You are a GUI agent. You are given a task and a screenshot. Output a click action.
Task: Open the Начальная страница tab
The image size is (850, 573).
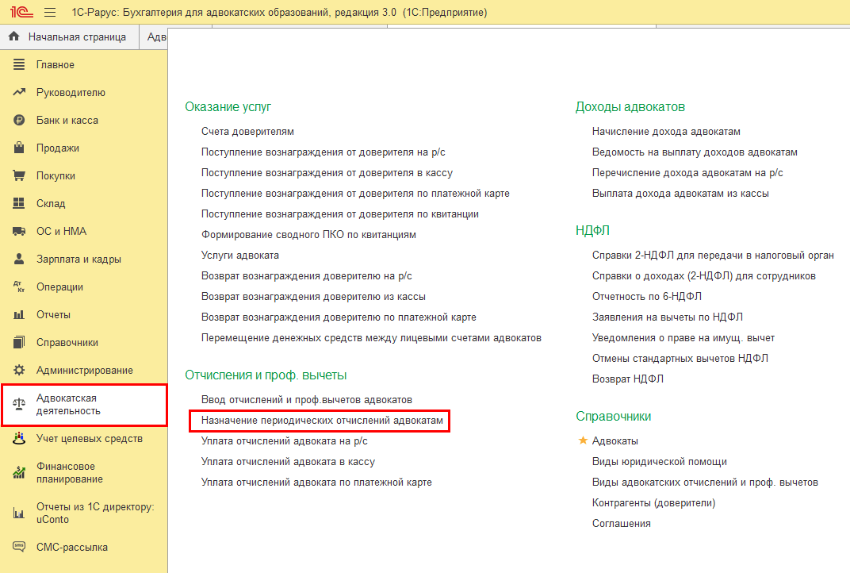tap(68, 37)
